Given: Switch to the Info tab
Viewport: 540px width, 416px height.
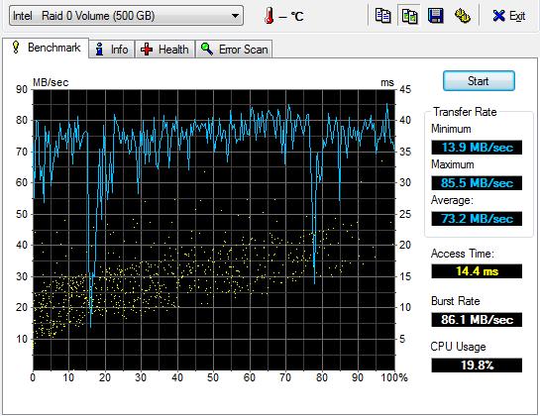Looking at the screenshot, I should pyautogui.click(x=112, y=50).
